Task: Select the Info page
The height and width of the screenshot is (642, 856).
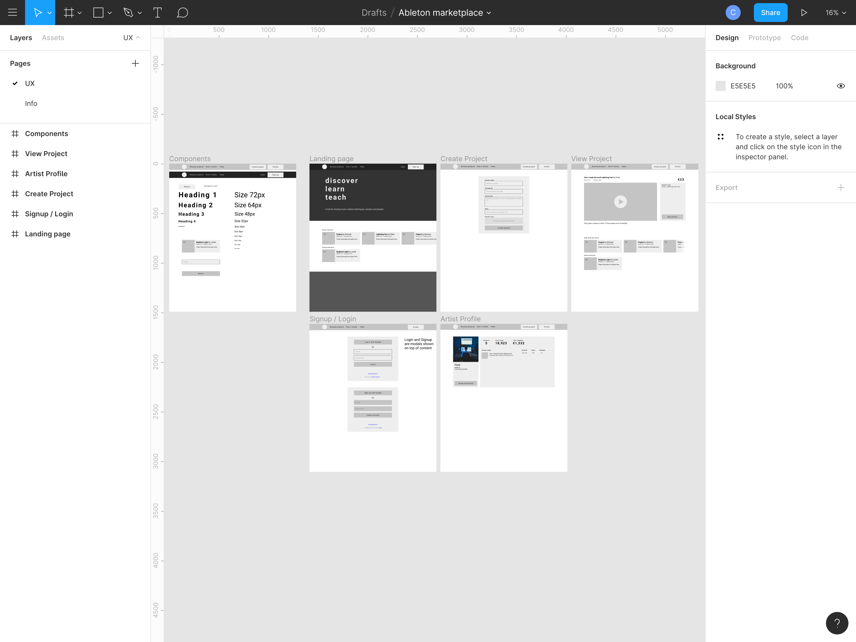Action: [x=31, y=103]
